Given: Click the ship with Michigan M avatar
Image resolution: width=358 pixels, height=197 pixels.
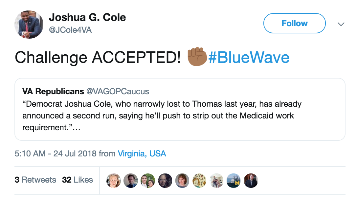Looking at the screenshot, I should (x=234, y=180).
